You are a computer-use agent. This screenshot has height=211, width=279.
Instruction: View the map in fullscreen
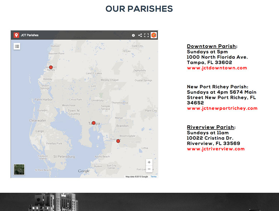(x=146, y=35)
